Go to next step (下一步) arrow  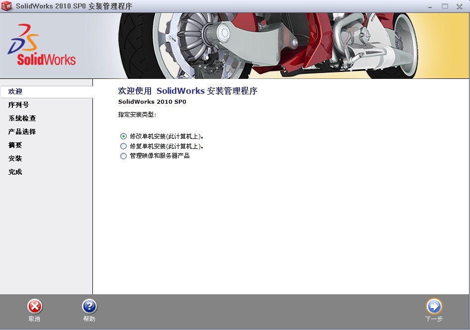[x=434, y=306]
